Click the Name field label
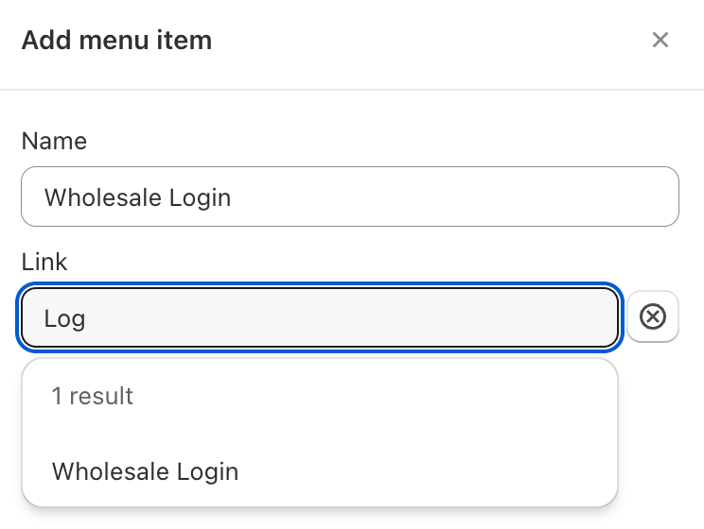The width and height of the screenshot is (704, 529). click(54, 141)
